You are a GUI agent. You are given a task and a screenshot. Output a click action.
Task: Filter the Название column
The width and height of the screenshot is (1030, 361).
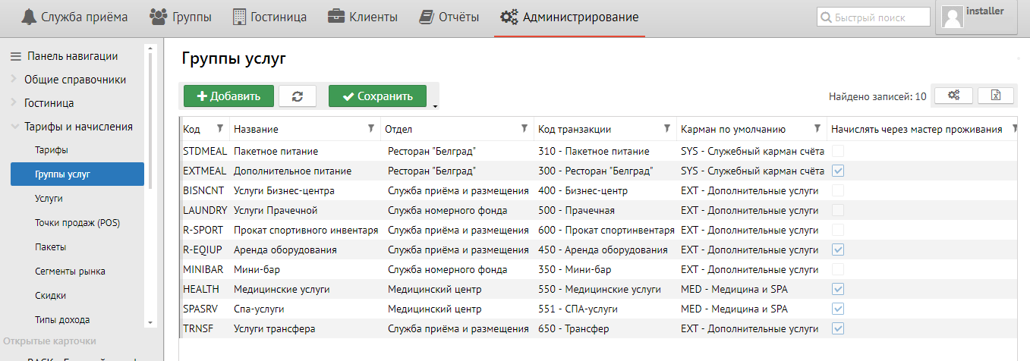coord(371,129)
